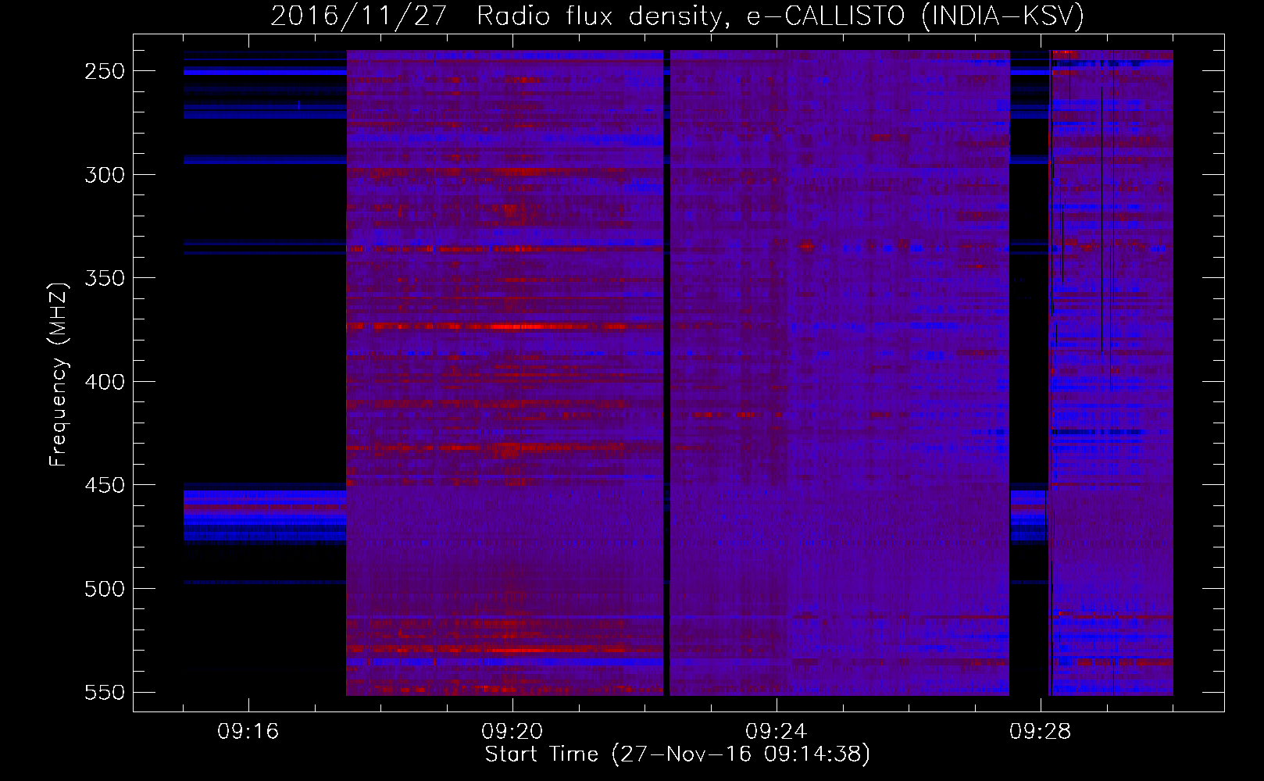Select the 450 frequency tick label
This screenshot has height=781, width=1264.
coord(105,486)
